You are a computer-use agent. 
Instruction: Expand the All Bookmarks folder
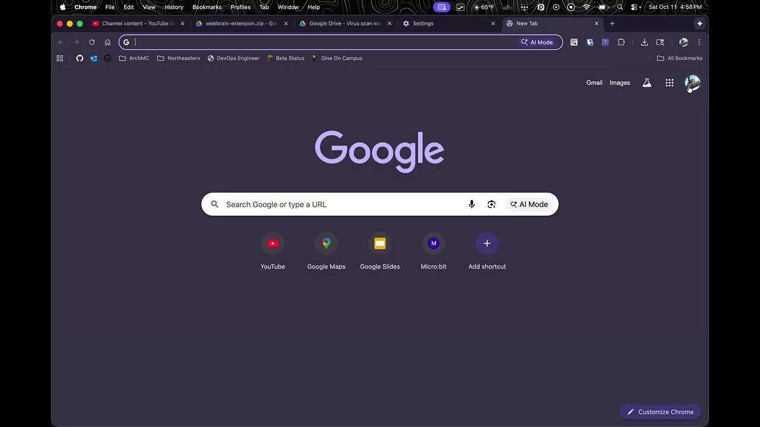click(x=680, y=58)
